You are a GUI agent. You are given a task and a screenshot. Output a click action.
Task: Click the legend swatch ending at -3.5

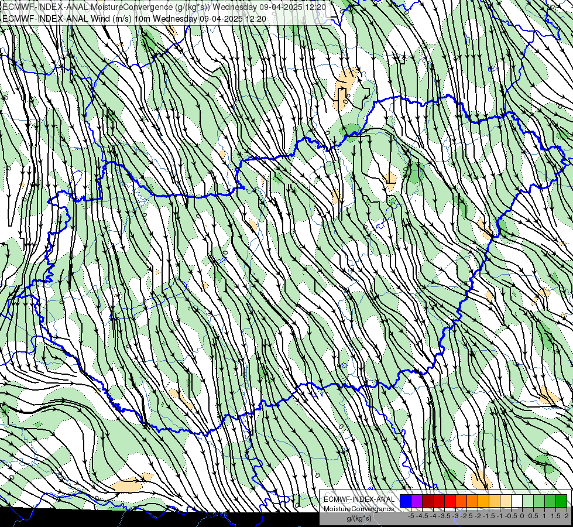[x=439, y=501]
